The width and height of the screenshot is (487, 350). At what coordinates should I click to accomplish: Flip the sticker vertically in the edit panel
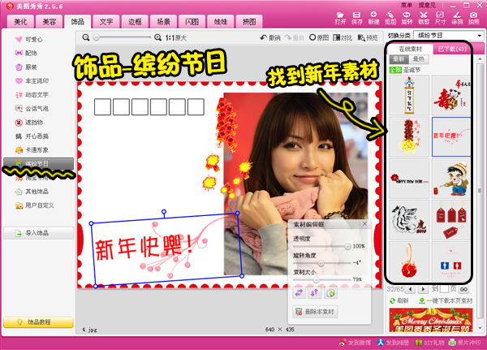[315, 293]
